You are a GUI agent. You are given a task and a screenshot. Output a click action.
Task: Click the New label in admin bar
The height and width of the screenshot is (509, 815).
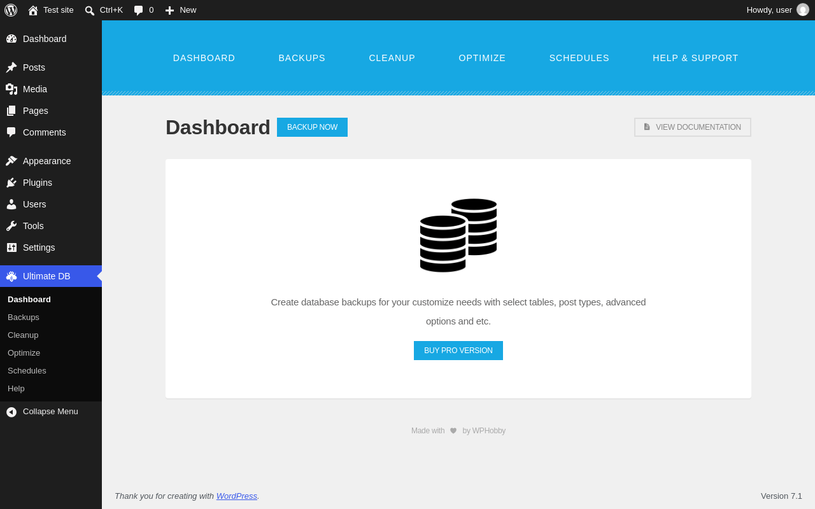coord(188,10)
